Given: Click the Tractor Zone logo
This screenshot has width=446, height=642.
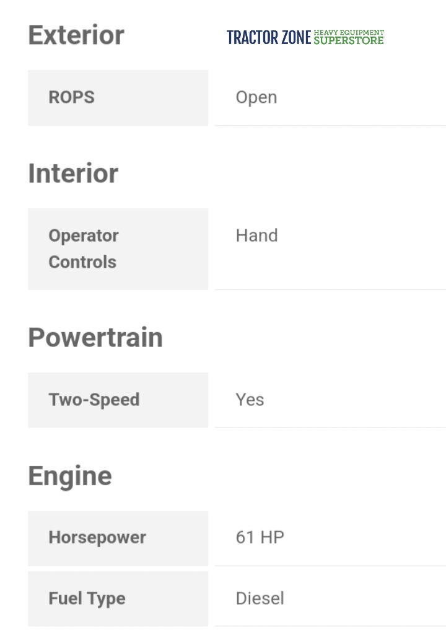Looking at the screenshot, I should point(305,37).
